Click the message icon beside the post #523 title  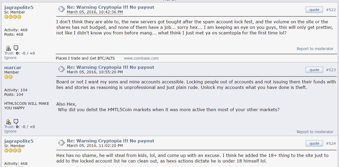point(61,69)
